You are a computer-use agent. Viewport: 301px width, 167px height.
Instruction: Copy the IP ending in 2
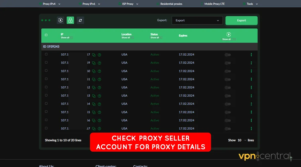[x=94, y=88]
